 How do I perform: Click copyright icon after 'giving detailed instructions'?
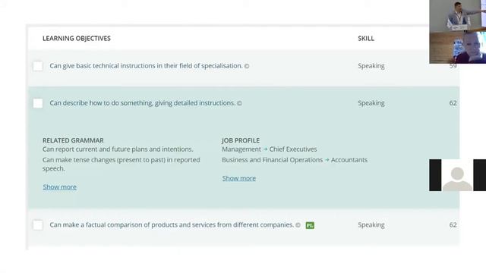point(239,103)
